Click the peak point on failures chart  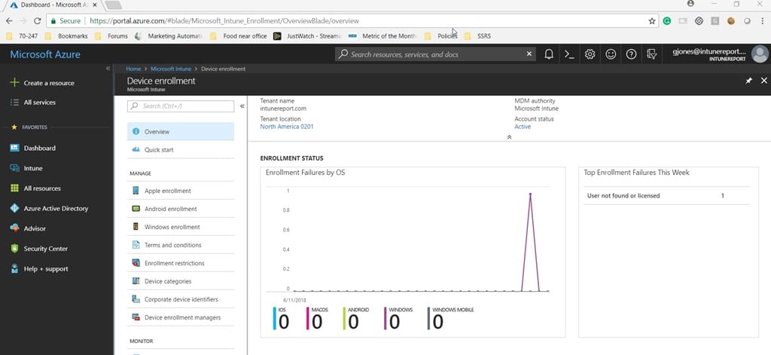(530, 194)
